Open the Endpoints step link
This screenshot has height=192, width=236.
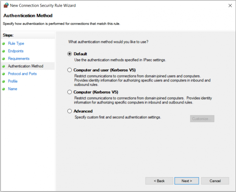click(x=16, y=51)
